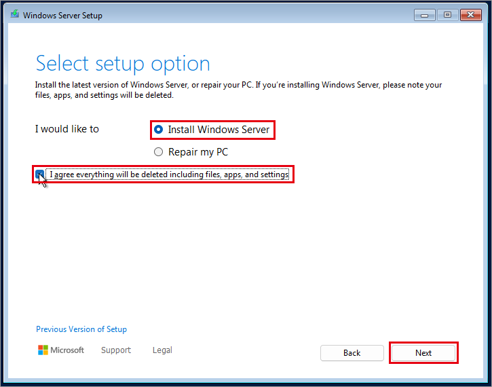Viewport: 492px width, 387px height.
Task: Click the 'I would like to' label
Action: click(x=67, y=129)
